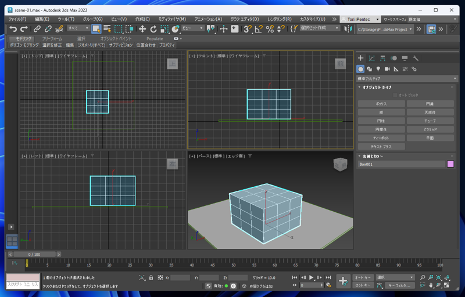The image size is (465, 297).
Task: Activate the Select and Scale tool
Action: pyautogui.click(x=164, y=28)
